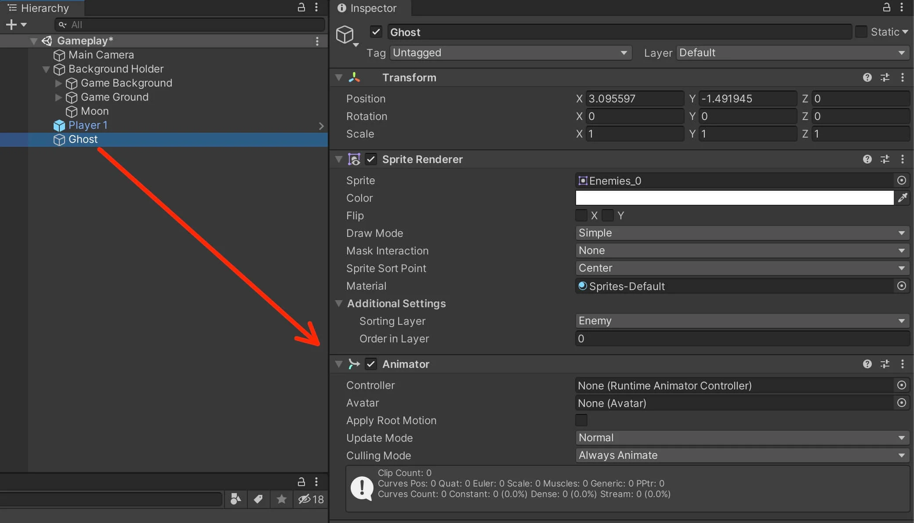
Task: Click the Order in Layer field
Action: tap(742, 338)
